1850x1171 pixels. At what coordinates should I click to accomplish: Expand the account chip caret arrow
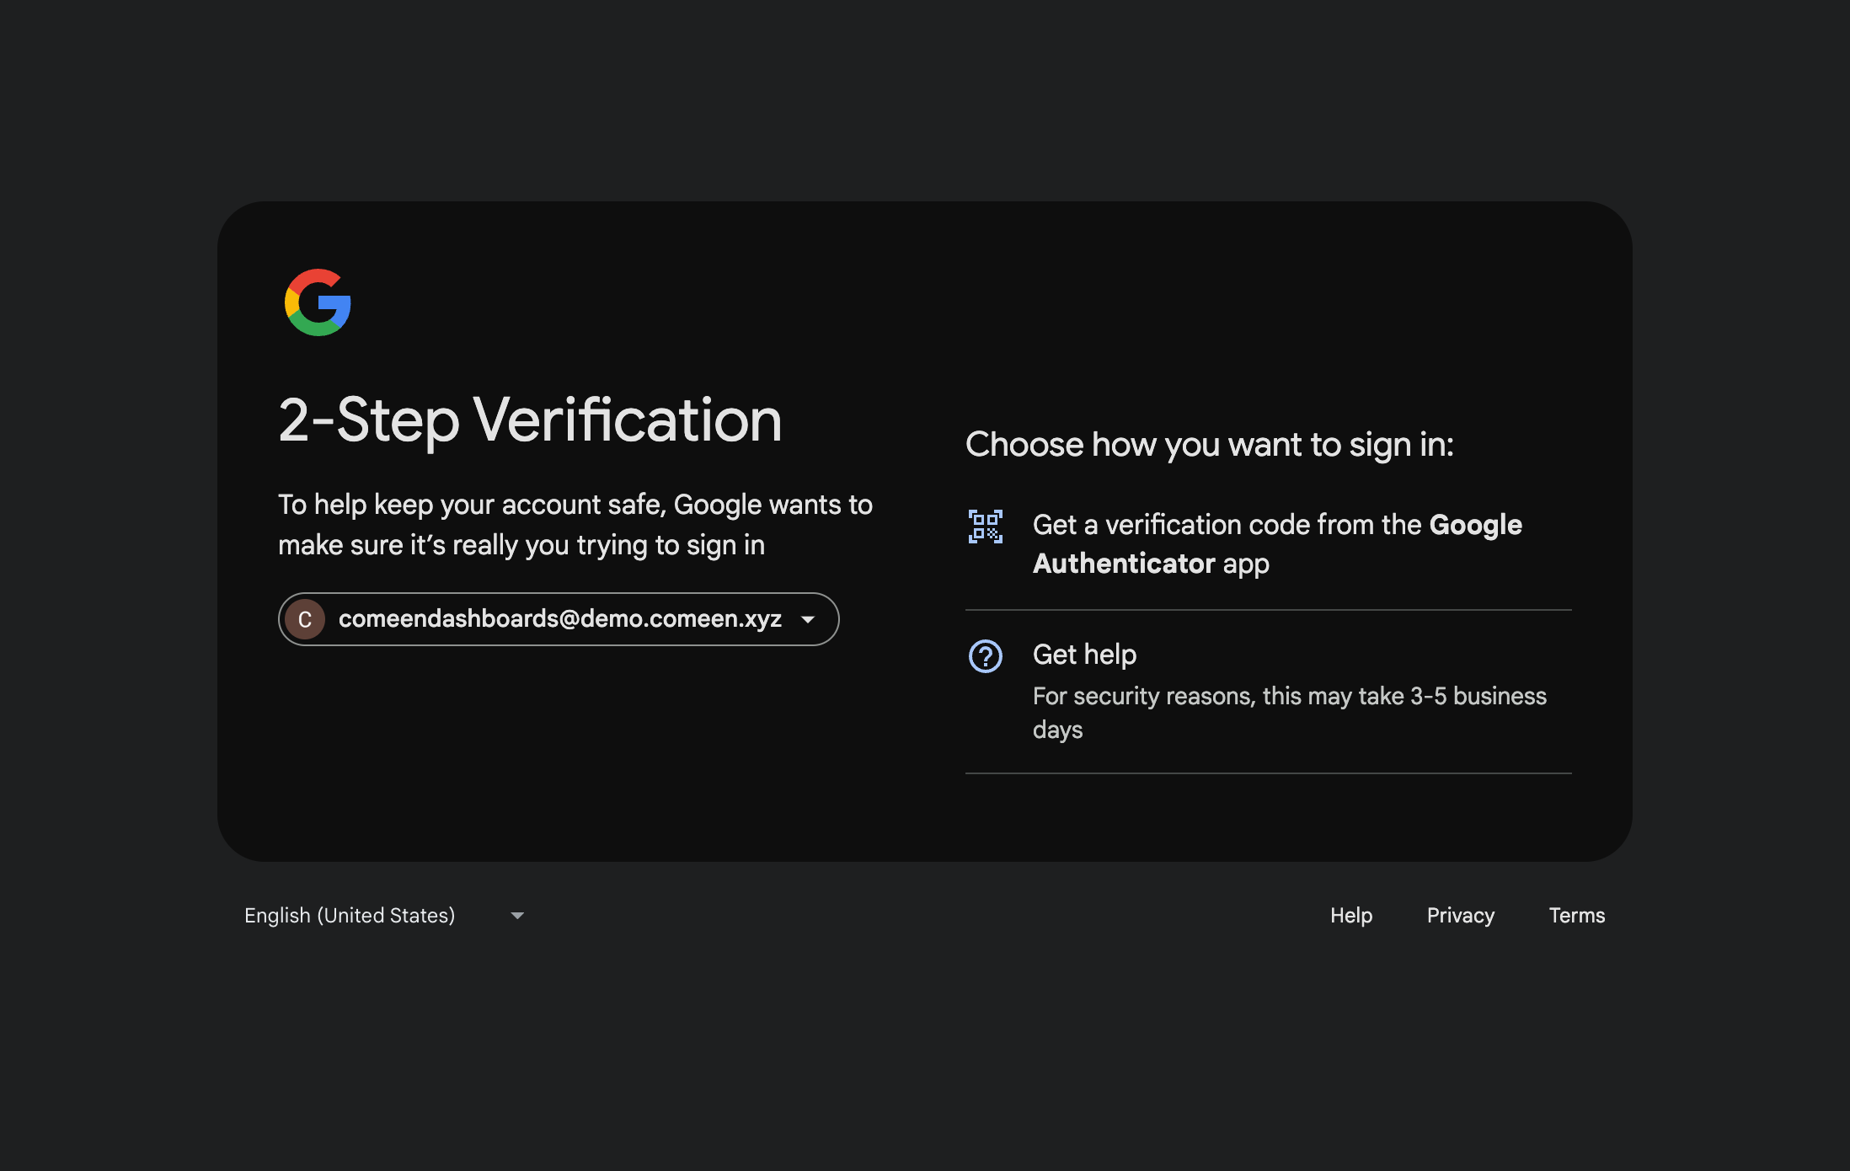(808, 619)
